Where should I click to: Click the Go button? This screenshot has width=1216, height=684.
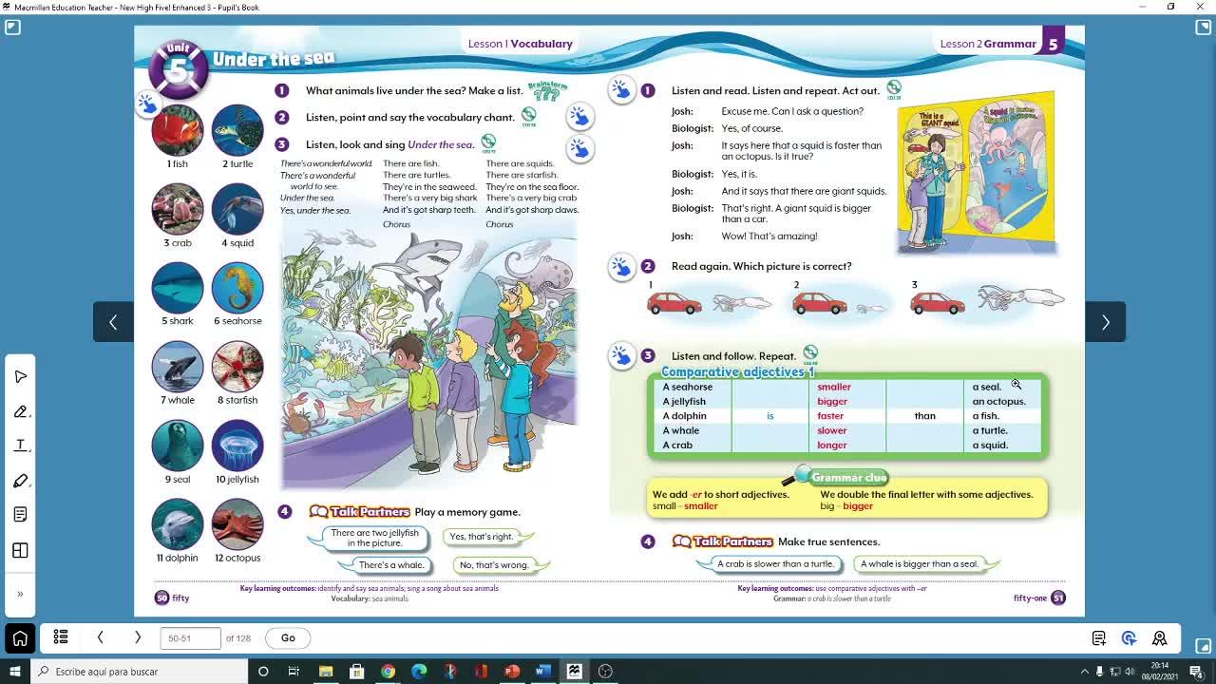coord(288,638)
